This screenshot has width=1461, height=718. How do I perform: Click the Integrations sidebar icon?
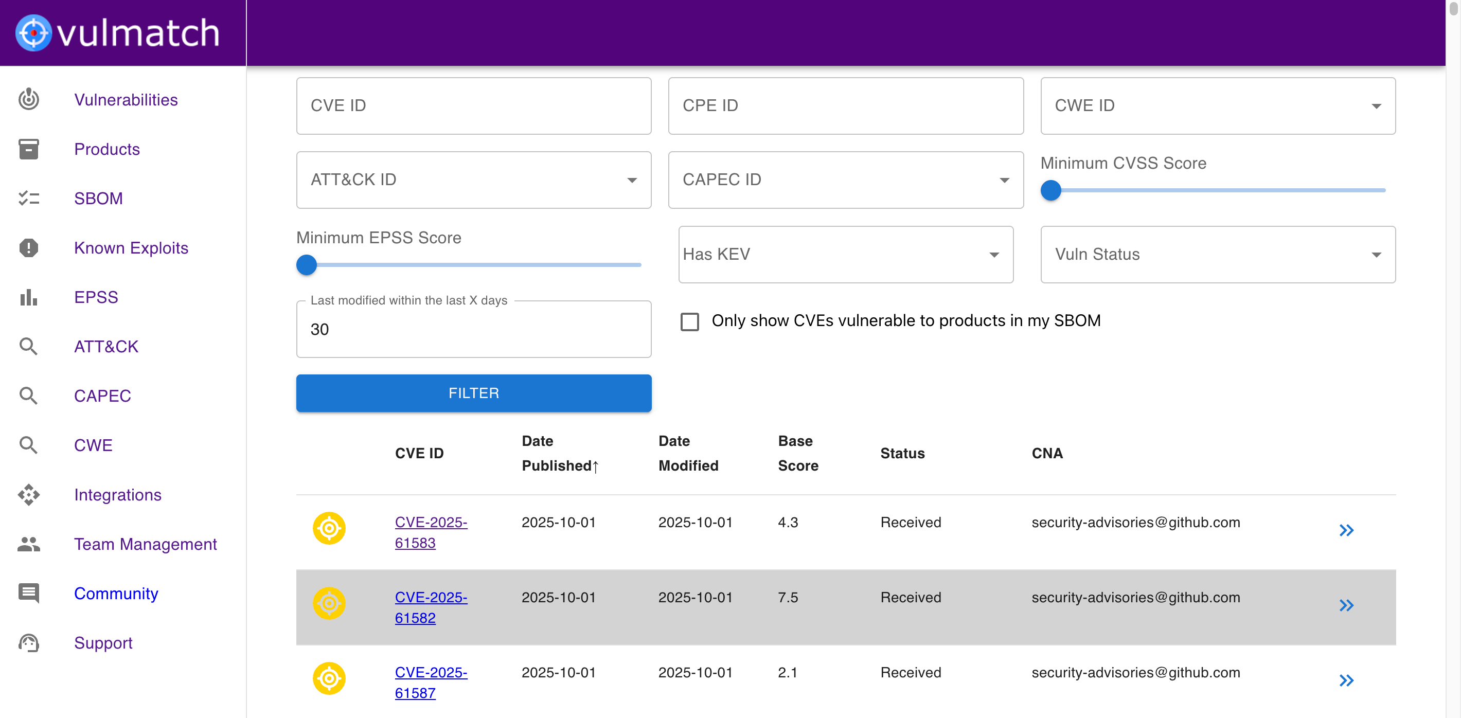(x=28, y=495)
